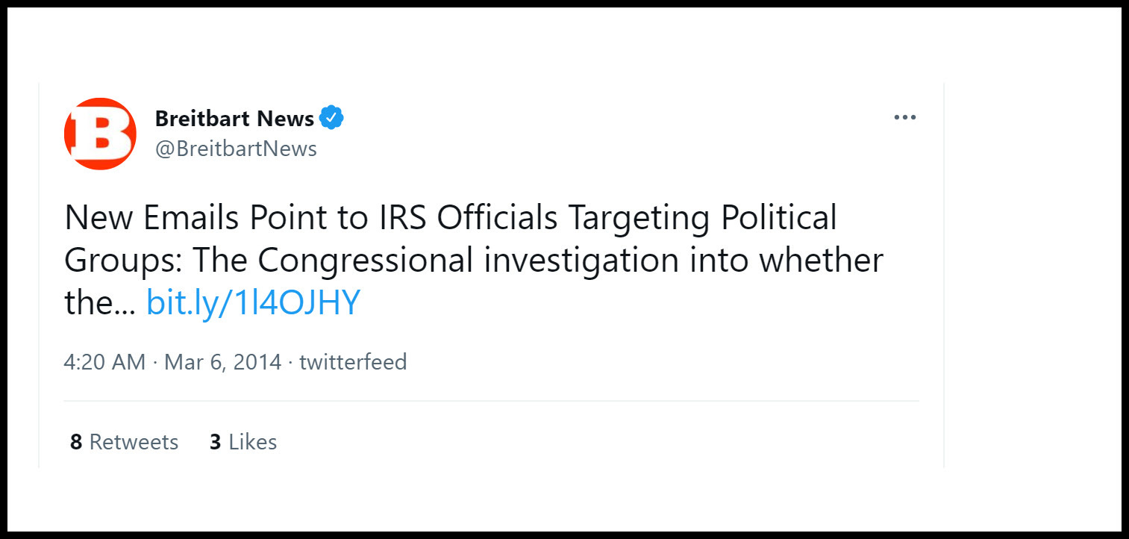View the 3 Likes list
Viewport: 1129px width, 539px height.
243,442
